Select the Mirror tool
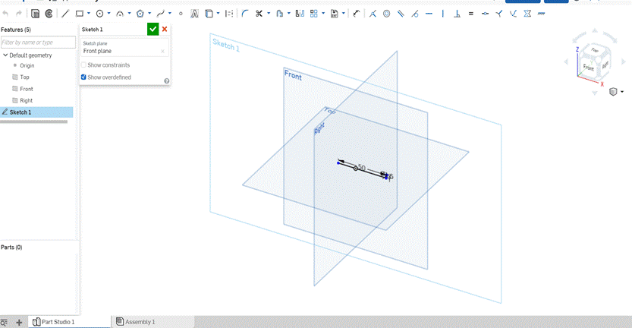Screen dimensions: 632x328 click(x=300, y=14)
